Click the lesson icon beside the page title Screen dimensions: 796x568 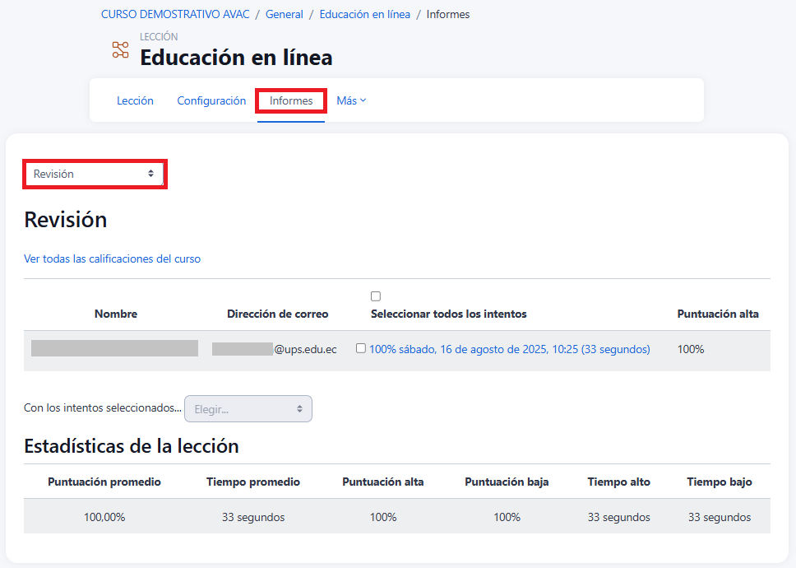[121, 49]
